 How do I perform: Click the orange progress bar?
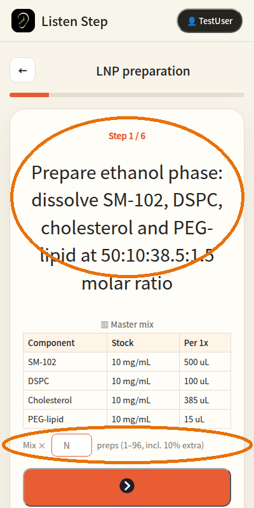127,95
